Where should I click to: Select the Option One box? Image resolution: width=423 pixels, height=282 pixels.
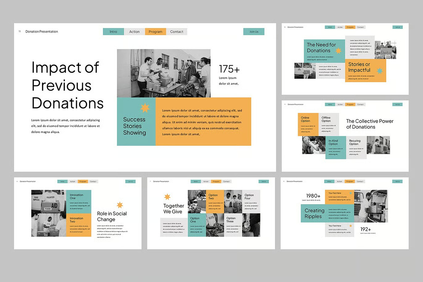point(197,225)
